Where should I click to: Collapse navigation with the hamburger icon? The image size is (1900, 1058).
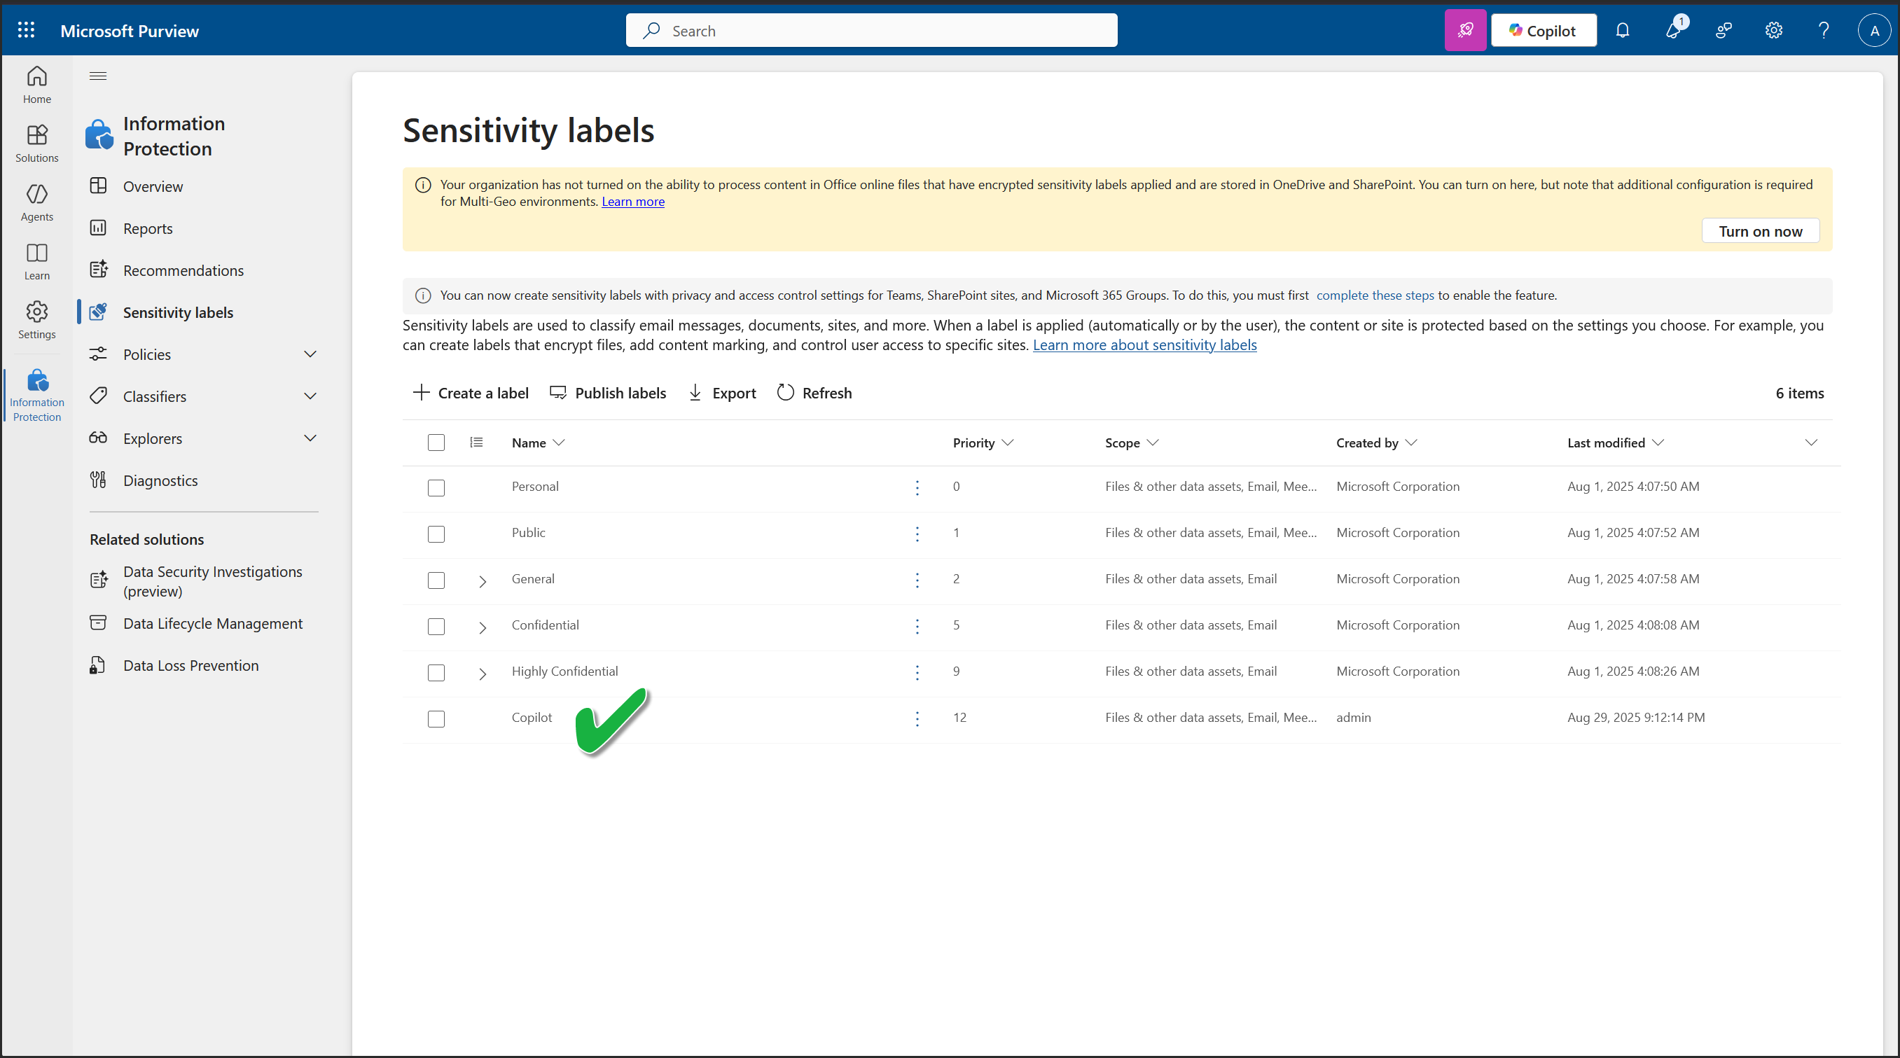coord(98,76)
